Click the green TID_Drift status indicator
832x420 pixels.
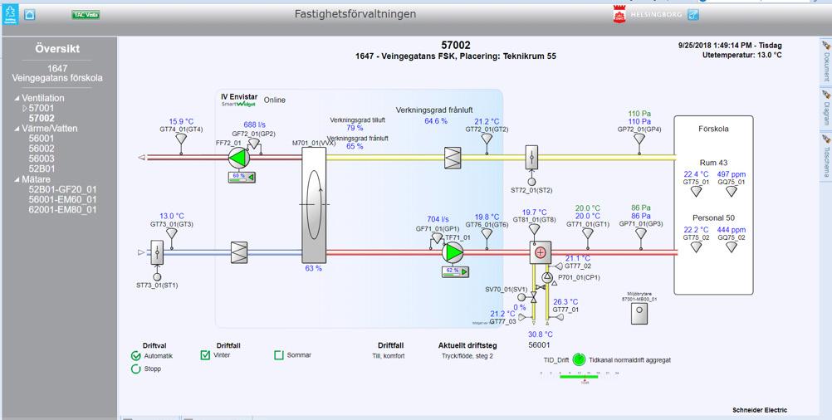579,360
